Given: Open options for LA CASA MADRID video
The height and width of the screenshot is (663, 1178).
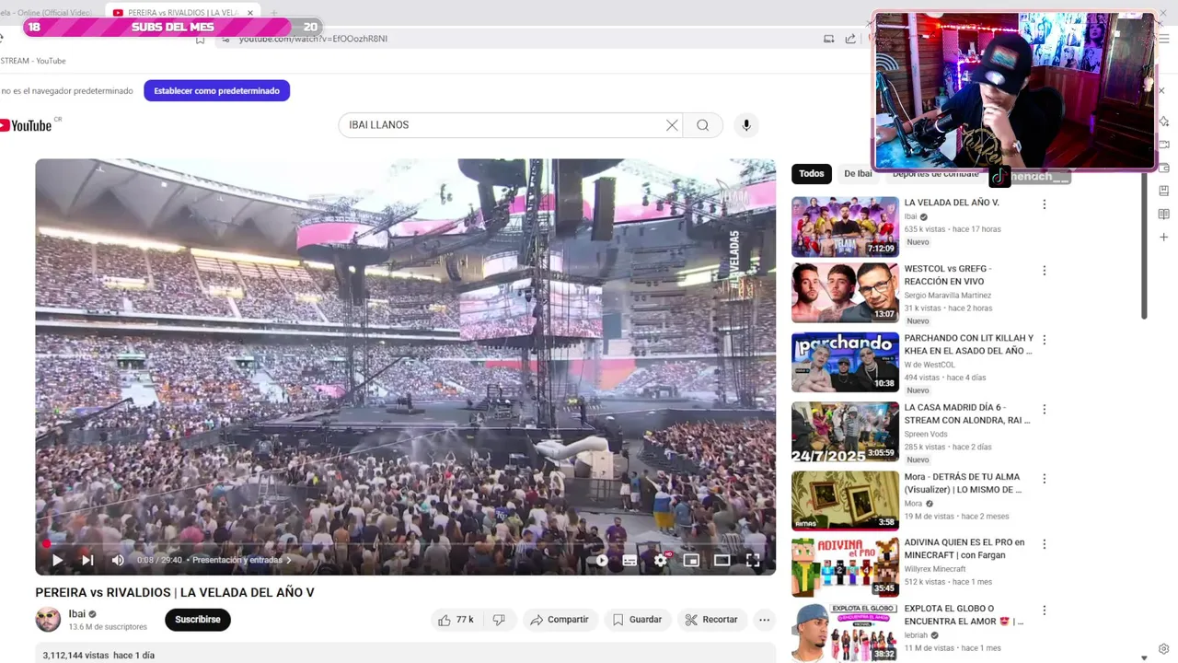Looking at the screenshot, I should coord(1044,409).
